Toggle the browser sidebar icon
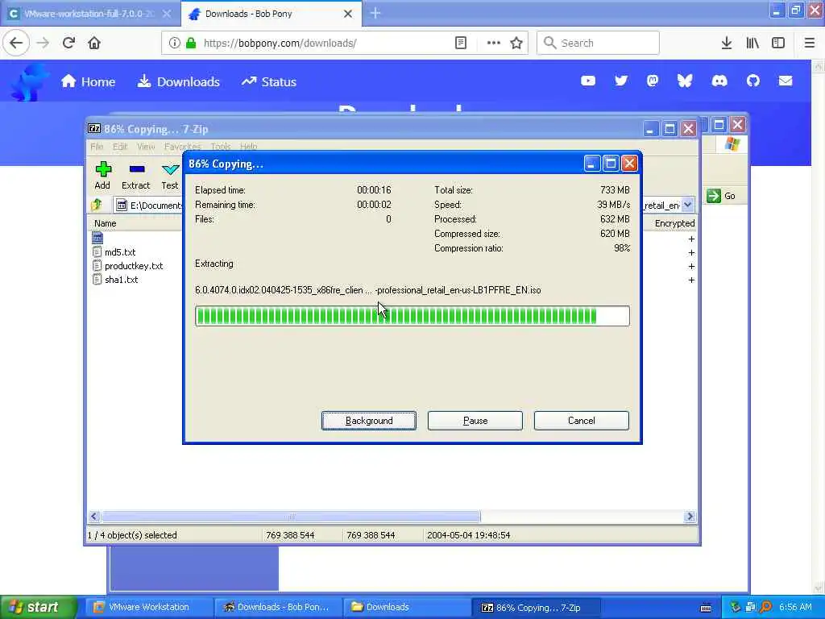Screen dimensions: 825x619 777,43
